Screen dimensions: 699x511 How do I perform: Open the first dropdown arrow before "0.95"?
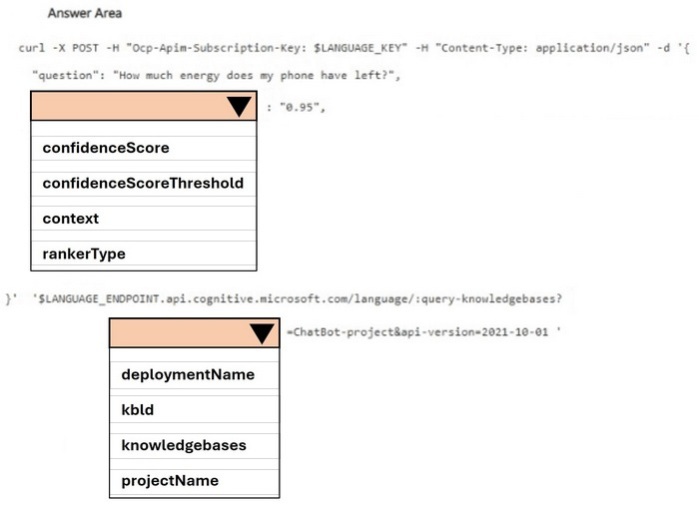tap(239, 106)
